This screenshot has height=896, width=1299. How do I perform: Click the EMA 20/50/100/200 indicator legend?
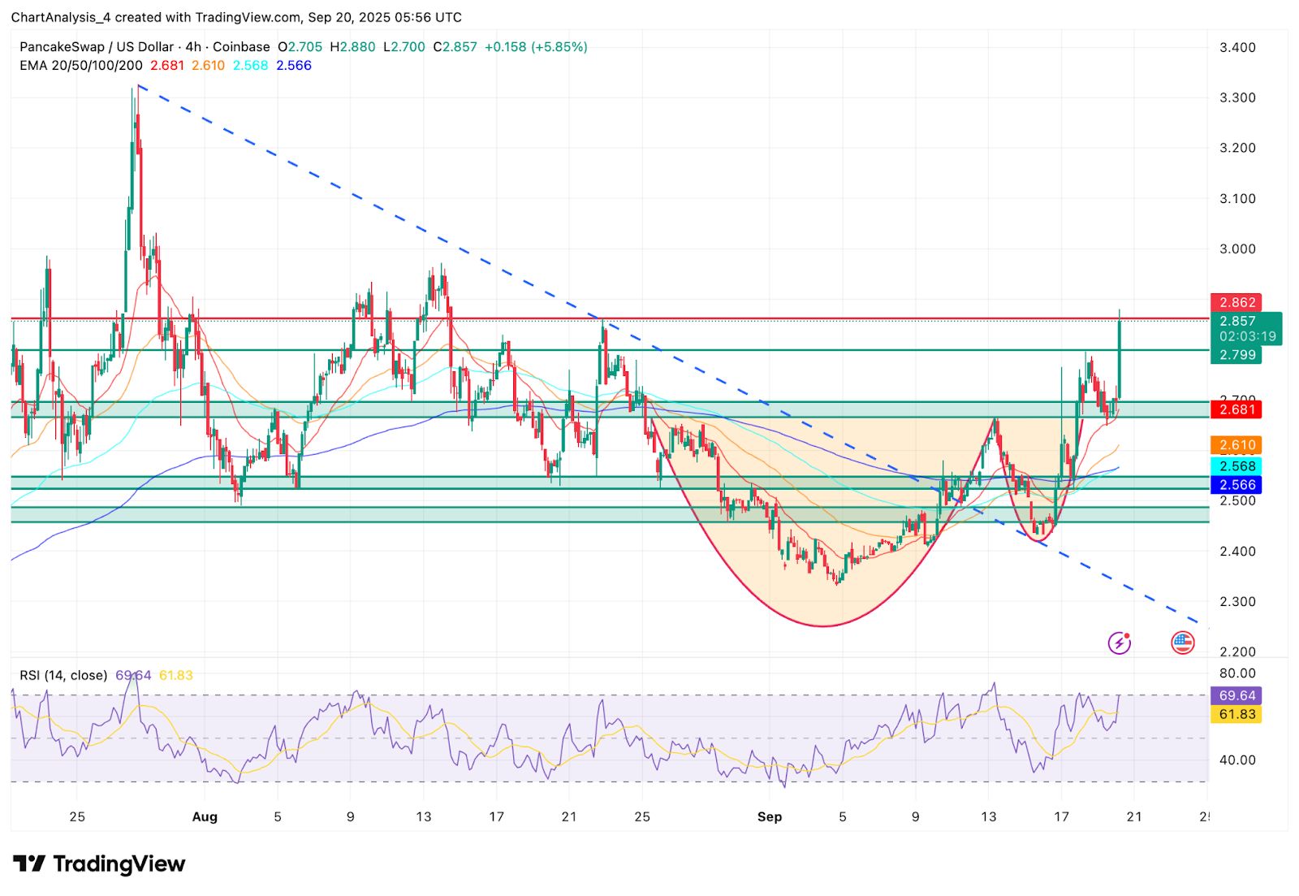[81, 66]
